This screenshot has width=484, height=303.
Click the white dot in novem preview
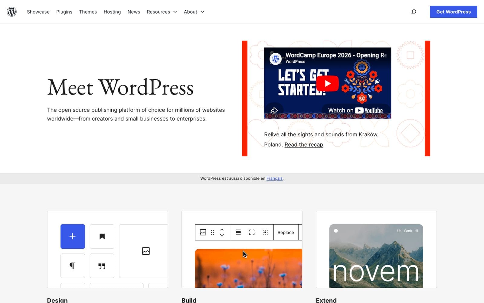(336, 231)
